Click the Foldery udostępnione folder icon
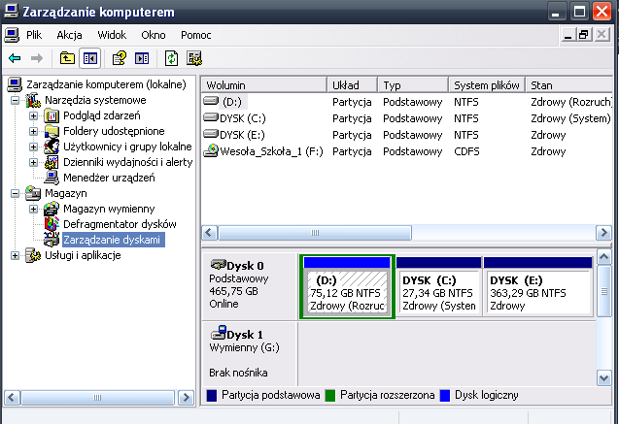Viewport: 619px width, 424px height. tap(52, 131)
